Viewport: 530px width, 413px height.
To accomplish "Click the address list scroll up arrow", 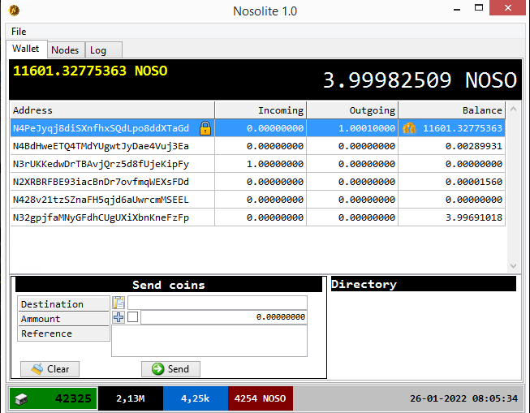I will pos(513,110).
